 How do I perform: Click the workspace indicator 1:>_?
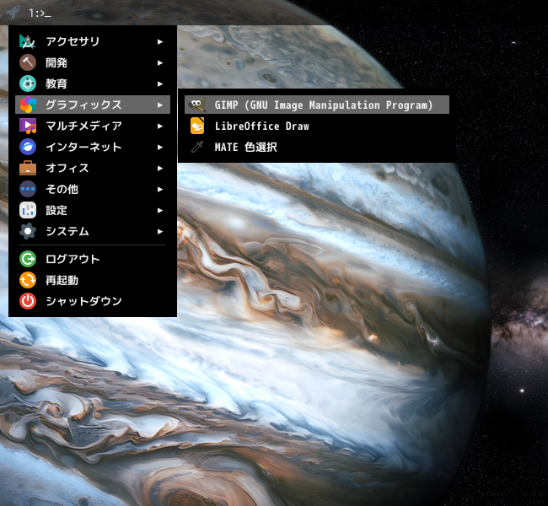[x=40, y=13]
